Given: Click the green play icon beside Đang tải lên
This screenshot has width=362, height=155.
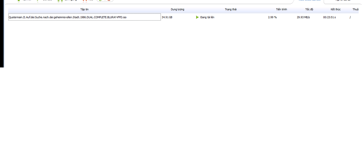Looking at the screenshot, I should coord(197,17).
